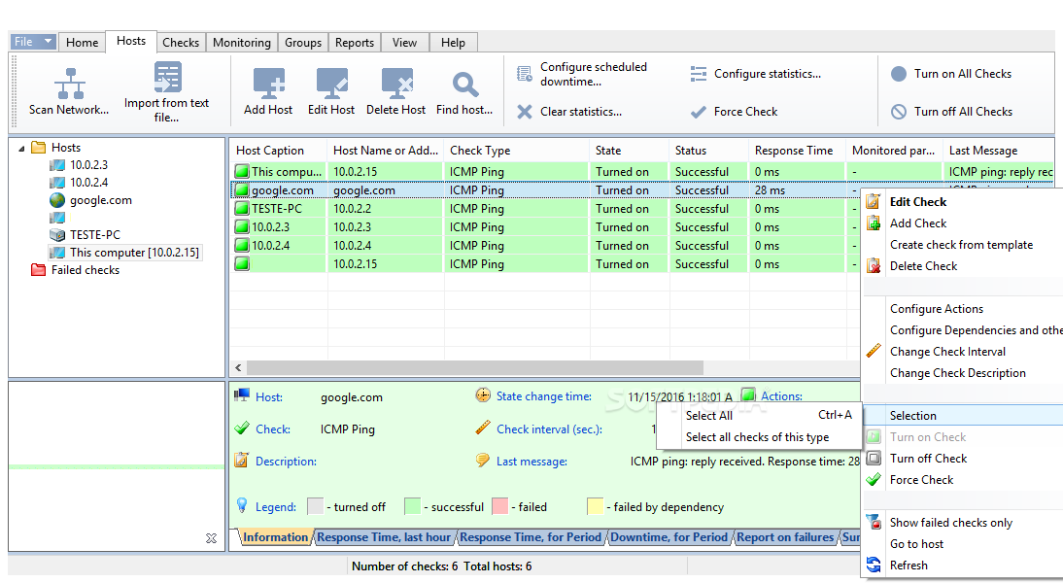Screen dimensions: 1063x583
Task: Open the Information bottom tab
Action: pos(275,537)
